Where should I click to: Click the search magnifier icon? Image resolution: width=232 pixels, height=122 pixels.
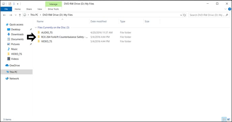(x=227, y=15)
